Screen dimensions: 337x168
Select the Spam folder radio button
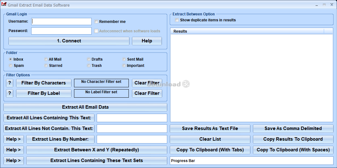coord(10,66)
